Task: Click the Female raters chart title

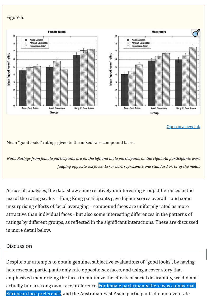Action: [x=57, y=32]
